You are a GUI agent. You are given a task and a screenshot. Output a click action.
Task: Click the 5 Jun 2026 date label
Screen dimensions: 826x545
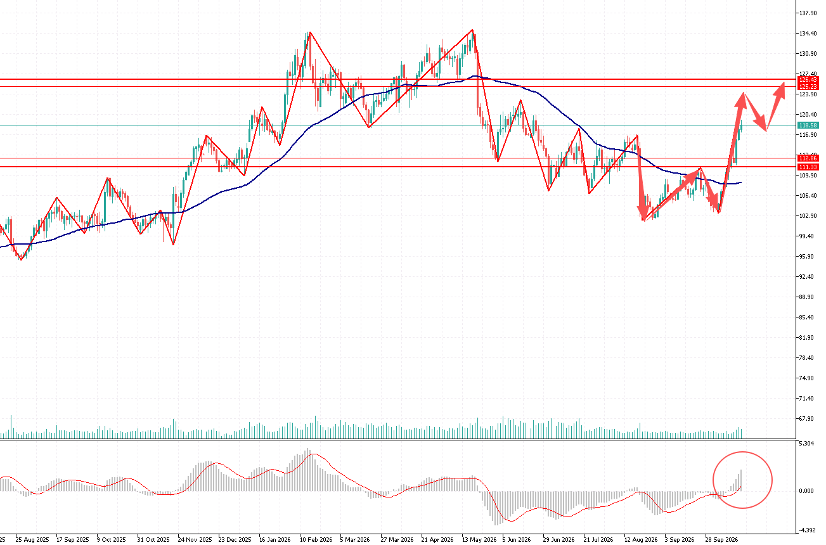(x=518, y=540)
